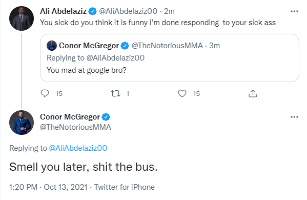Click Conor McGregor name in main tweet
Screen dimensions: 307x200
[70, 117]
